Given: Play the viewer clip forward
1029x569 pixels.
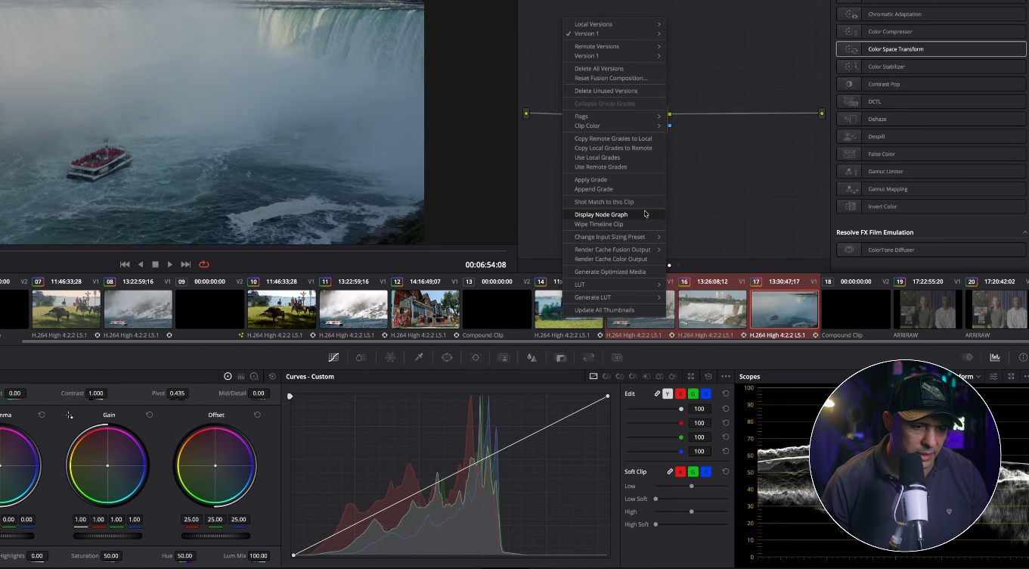Looking at the screenshot, I should pos(170,264).
